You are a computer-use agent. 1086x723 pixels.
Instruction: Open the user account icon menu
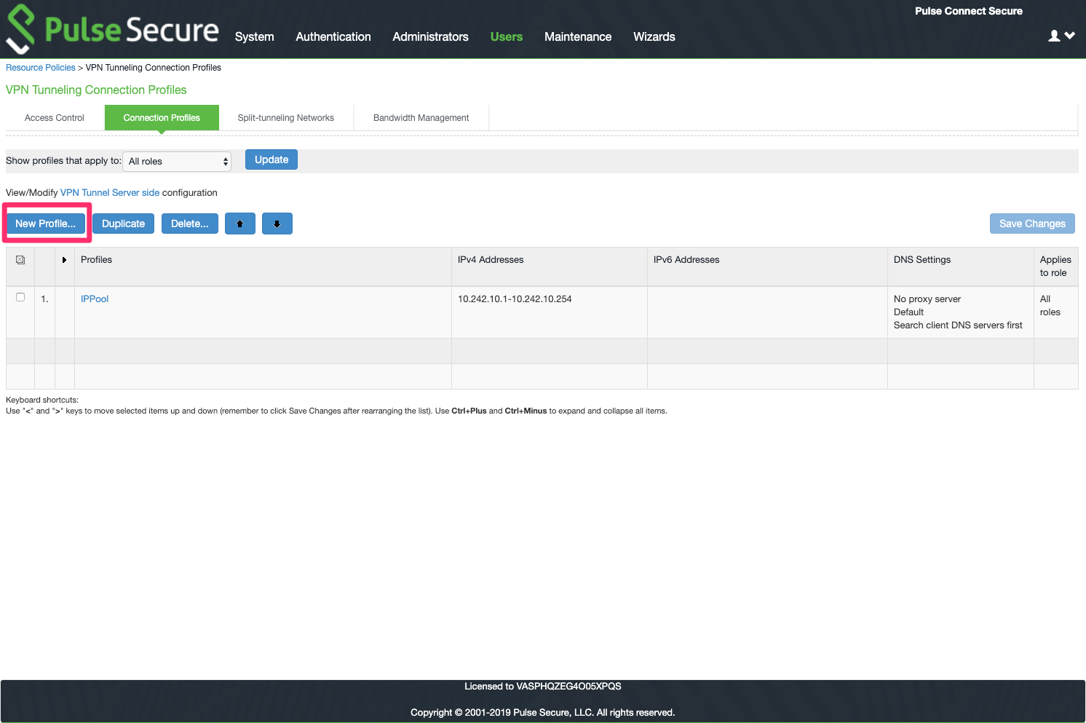[1054, 35]
